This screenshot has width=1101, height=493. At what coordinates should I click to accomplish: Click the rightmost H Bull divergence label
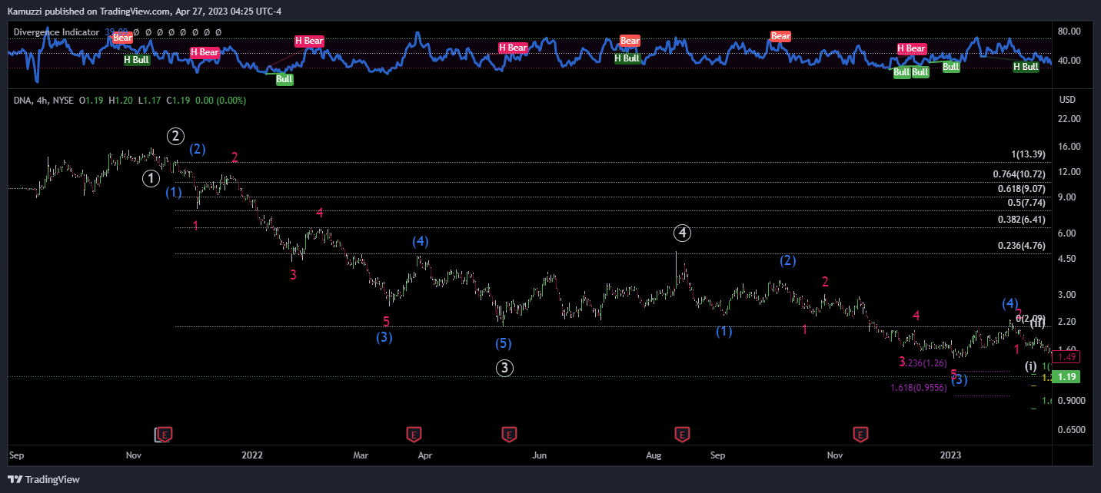[x=1026, y=66]
